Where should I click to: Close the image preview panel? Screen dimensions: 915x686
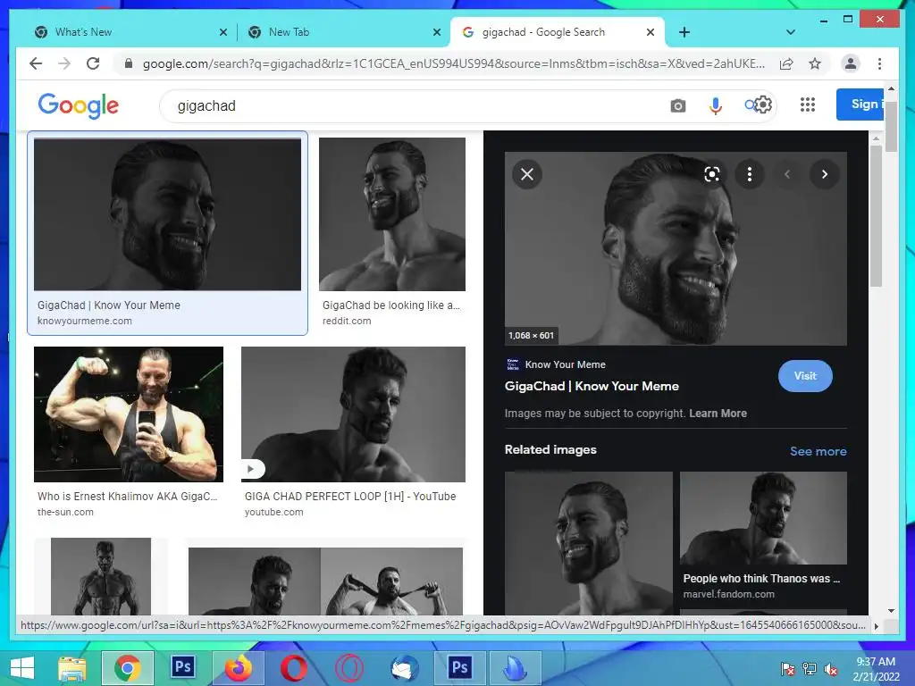[x=527, y=174]
